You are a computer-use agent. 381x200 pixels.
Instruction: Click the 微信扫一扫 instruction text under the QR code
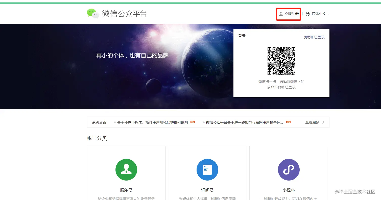[x=281, y=84]
